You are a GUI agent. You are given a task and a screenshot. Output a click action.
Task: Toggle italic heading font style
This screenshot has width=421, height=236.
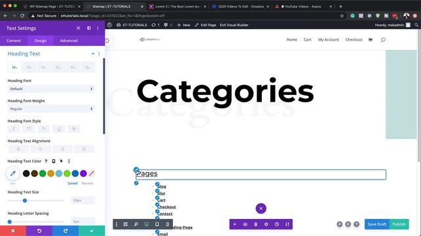coord(14,128)
